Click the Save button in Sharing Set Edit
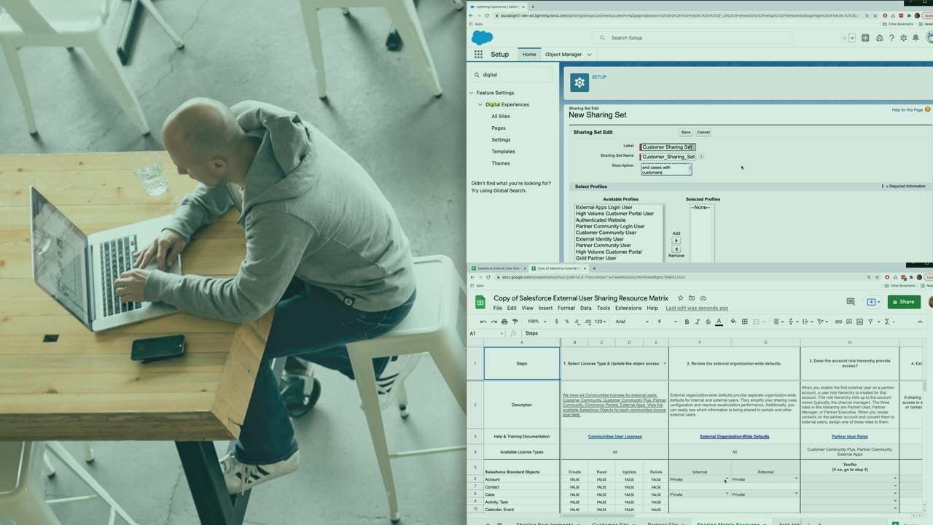Viewport: 933px width, 525px height. [685, 132]
